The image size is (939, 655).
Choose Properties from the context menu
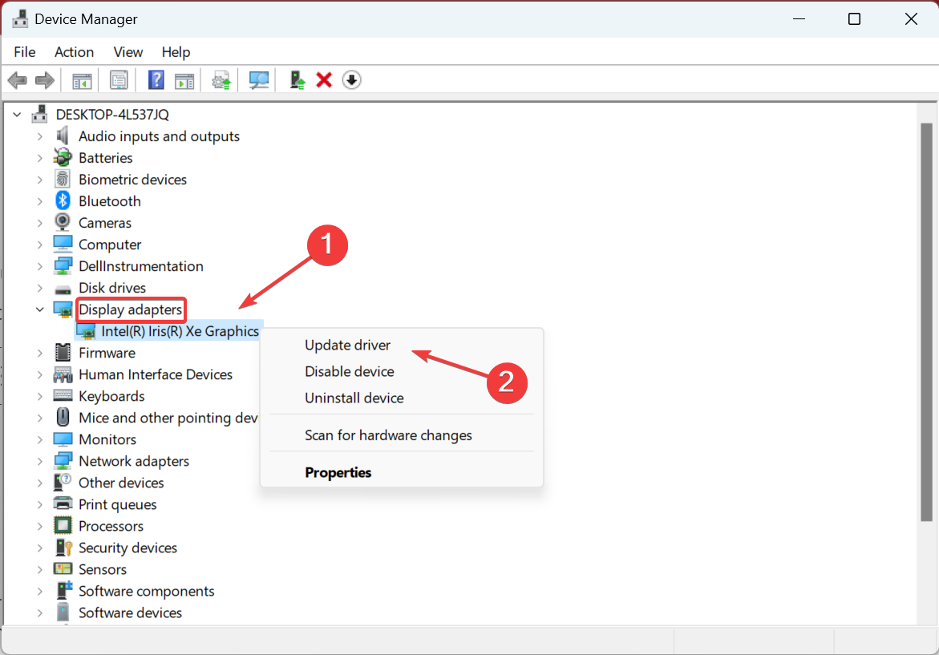338,472
